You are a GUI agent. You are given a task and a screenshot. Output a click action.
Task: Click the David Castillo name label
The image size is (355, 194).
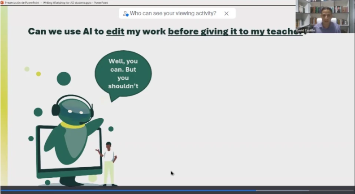pyautogui.click(x=306, y=30)
